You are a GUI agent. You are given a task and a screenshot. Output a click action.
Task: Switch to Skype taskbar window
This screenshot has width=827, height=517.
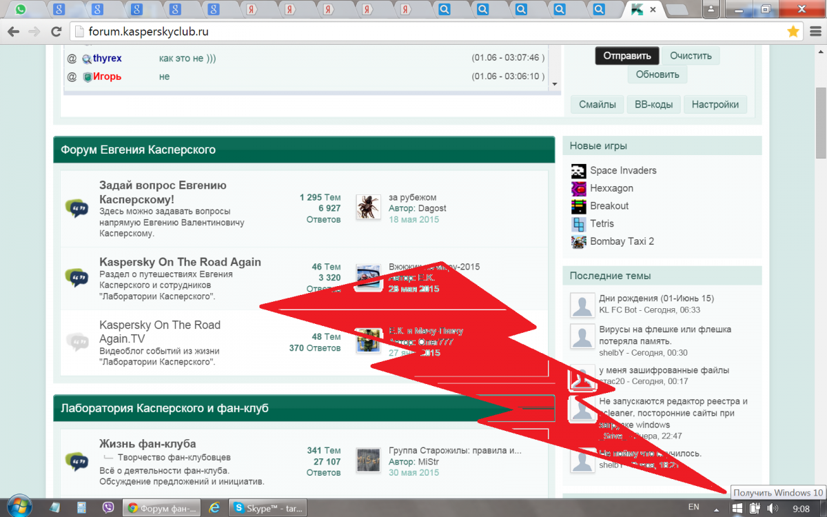click(x=268, y=507)
